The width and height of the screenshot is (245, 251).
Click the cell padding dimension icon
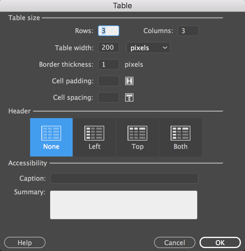[x=129, y=81]
